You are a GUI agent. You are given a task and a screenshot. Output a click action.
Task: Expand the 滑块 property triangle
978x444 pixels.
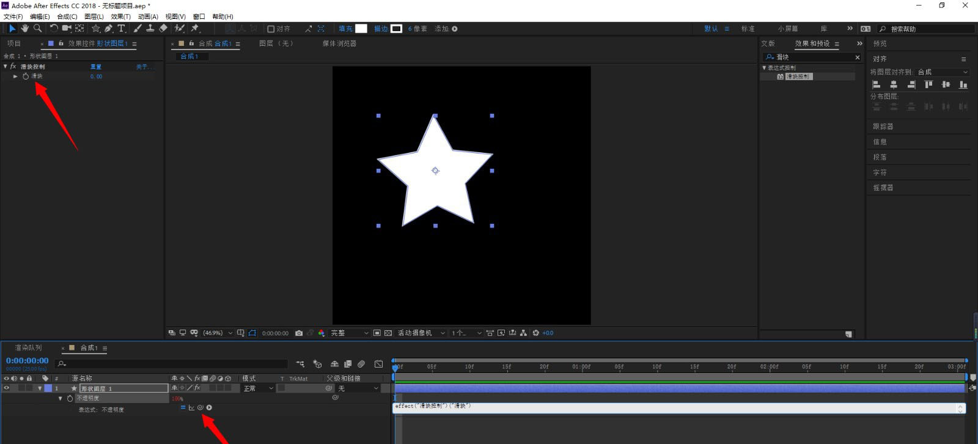pyautogui.click(x=15, y=76)
